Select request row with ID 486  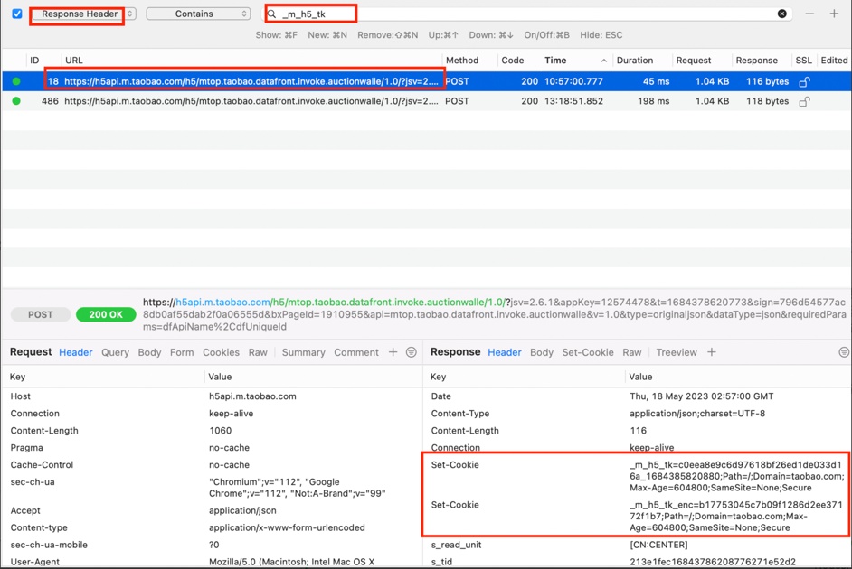426,101
